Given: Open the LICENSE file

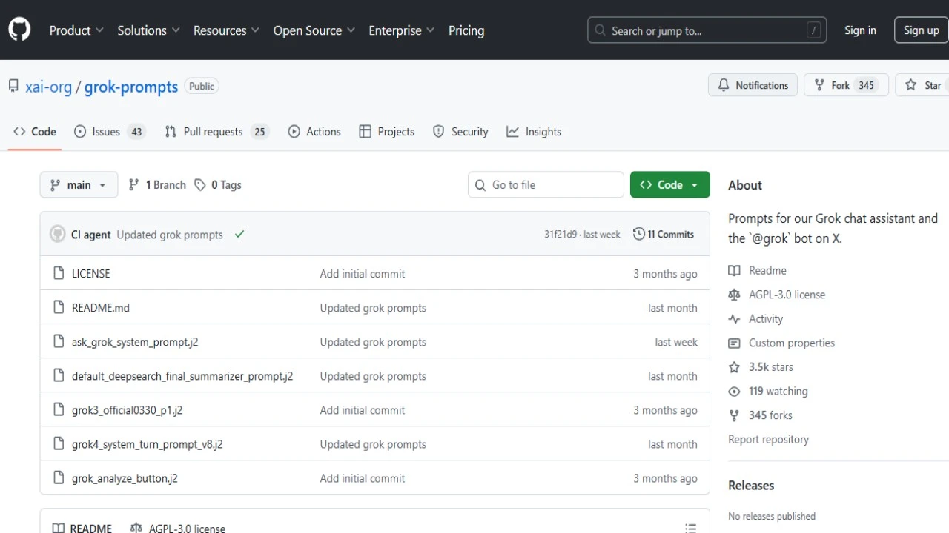Looking at the screenshot, I should 91,274.
